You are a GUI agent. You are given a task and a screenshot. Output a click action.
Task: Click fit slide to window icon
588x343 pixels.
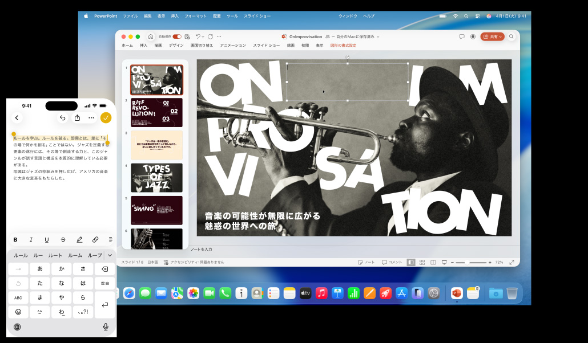[x=512, y=262]
